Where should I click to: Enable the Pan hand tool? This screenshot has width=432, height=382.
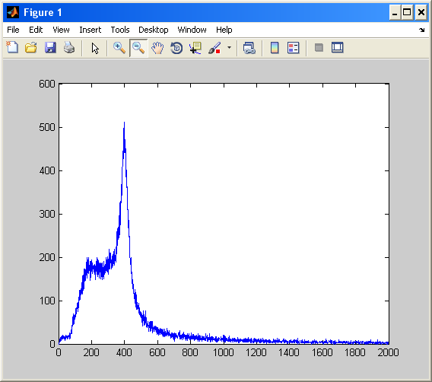click(157, 48)
